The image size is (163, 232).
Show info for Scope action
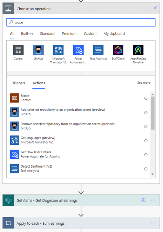(146, 98)
